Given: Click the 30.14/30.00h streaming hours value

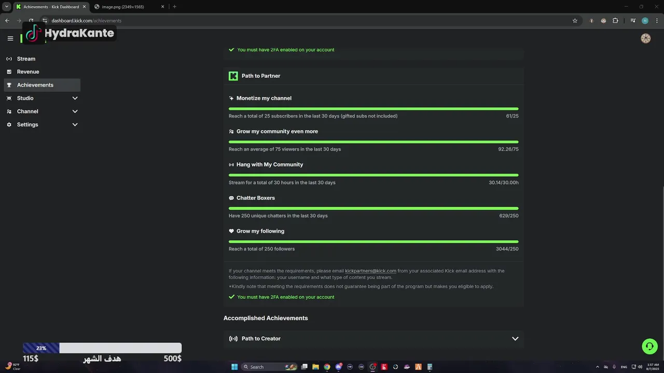Looking at the screenshot, I should click(x=504, y=182).
